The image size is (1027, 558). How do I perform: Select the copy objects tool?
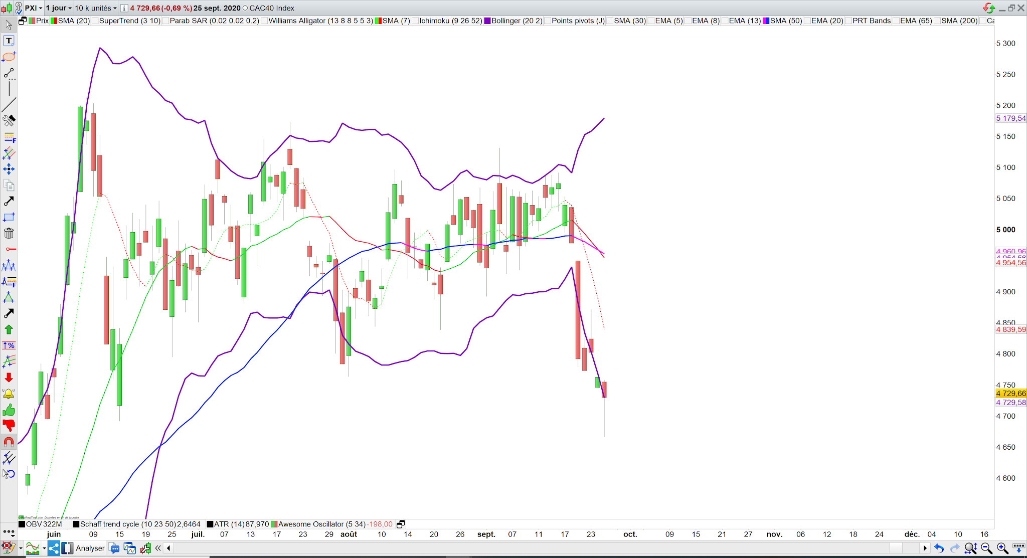tap(9, 185)
